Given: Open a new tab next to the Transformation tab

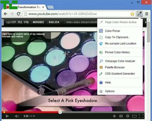Looking at the screenshot, I should 50,7.
